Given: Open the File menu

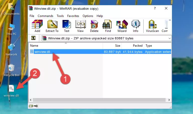Looking at the screenshot, I should pos(32,16).
